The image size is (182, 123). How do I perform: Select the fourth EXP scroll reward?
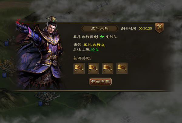122,68
